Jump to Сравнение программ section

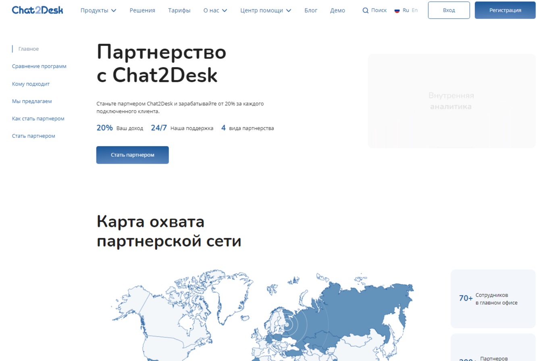click(x=39, y=66)
